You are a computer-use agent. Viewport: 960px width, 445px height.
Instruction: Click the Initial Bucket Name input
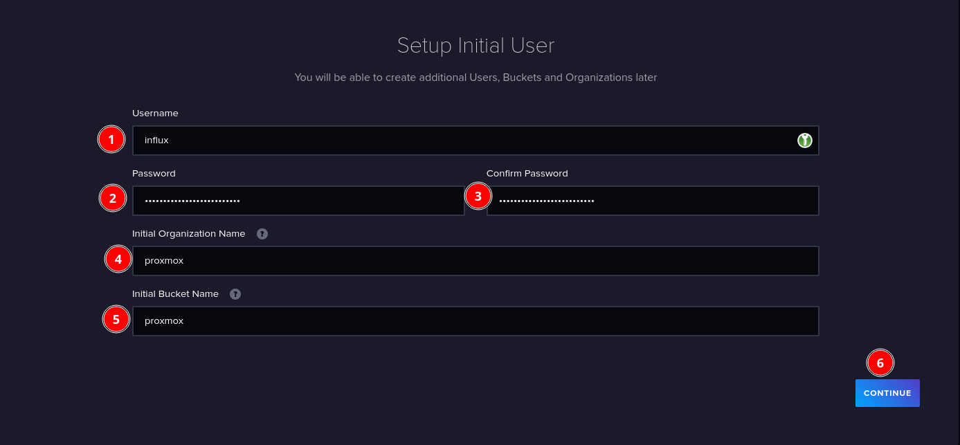(x=475, y=321)
